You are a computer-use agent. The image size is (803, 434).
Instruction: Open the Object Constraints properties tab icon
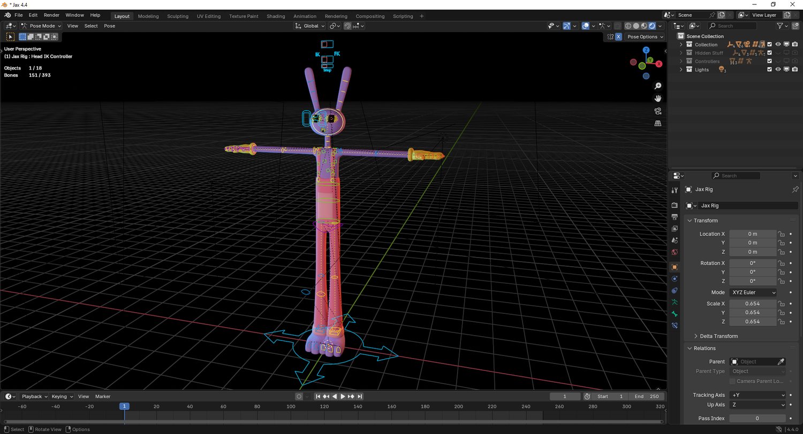pyautogui.click(x=675, y=290)
